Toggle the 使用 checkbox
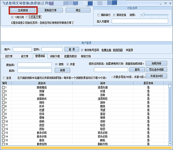 tap(56, 64)
